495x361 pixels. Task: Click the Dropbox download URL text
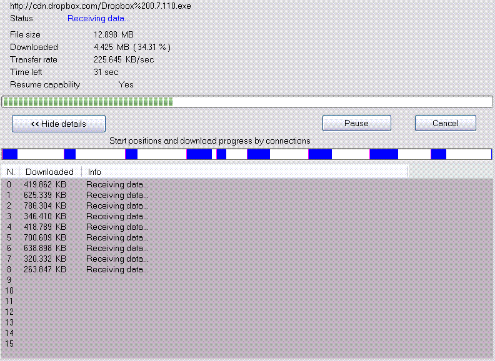tap(101, 6)
